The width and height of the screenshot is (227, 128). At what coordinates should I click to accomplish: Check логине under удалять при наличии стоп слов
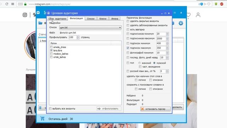coord(136,80)
